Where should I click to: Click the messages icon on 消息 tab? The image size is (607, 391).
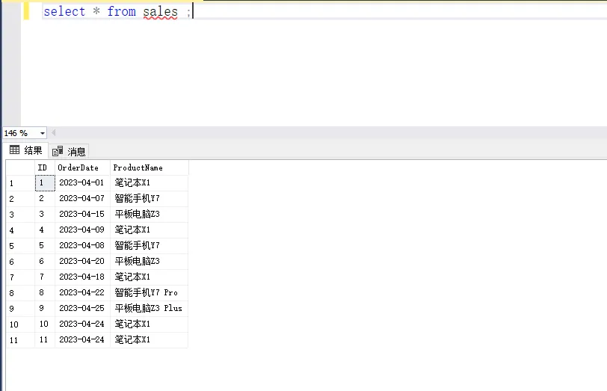coord(58,151)
